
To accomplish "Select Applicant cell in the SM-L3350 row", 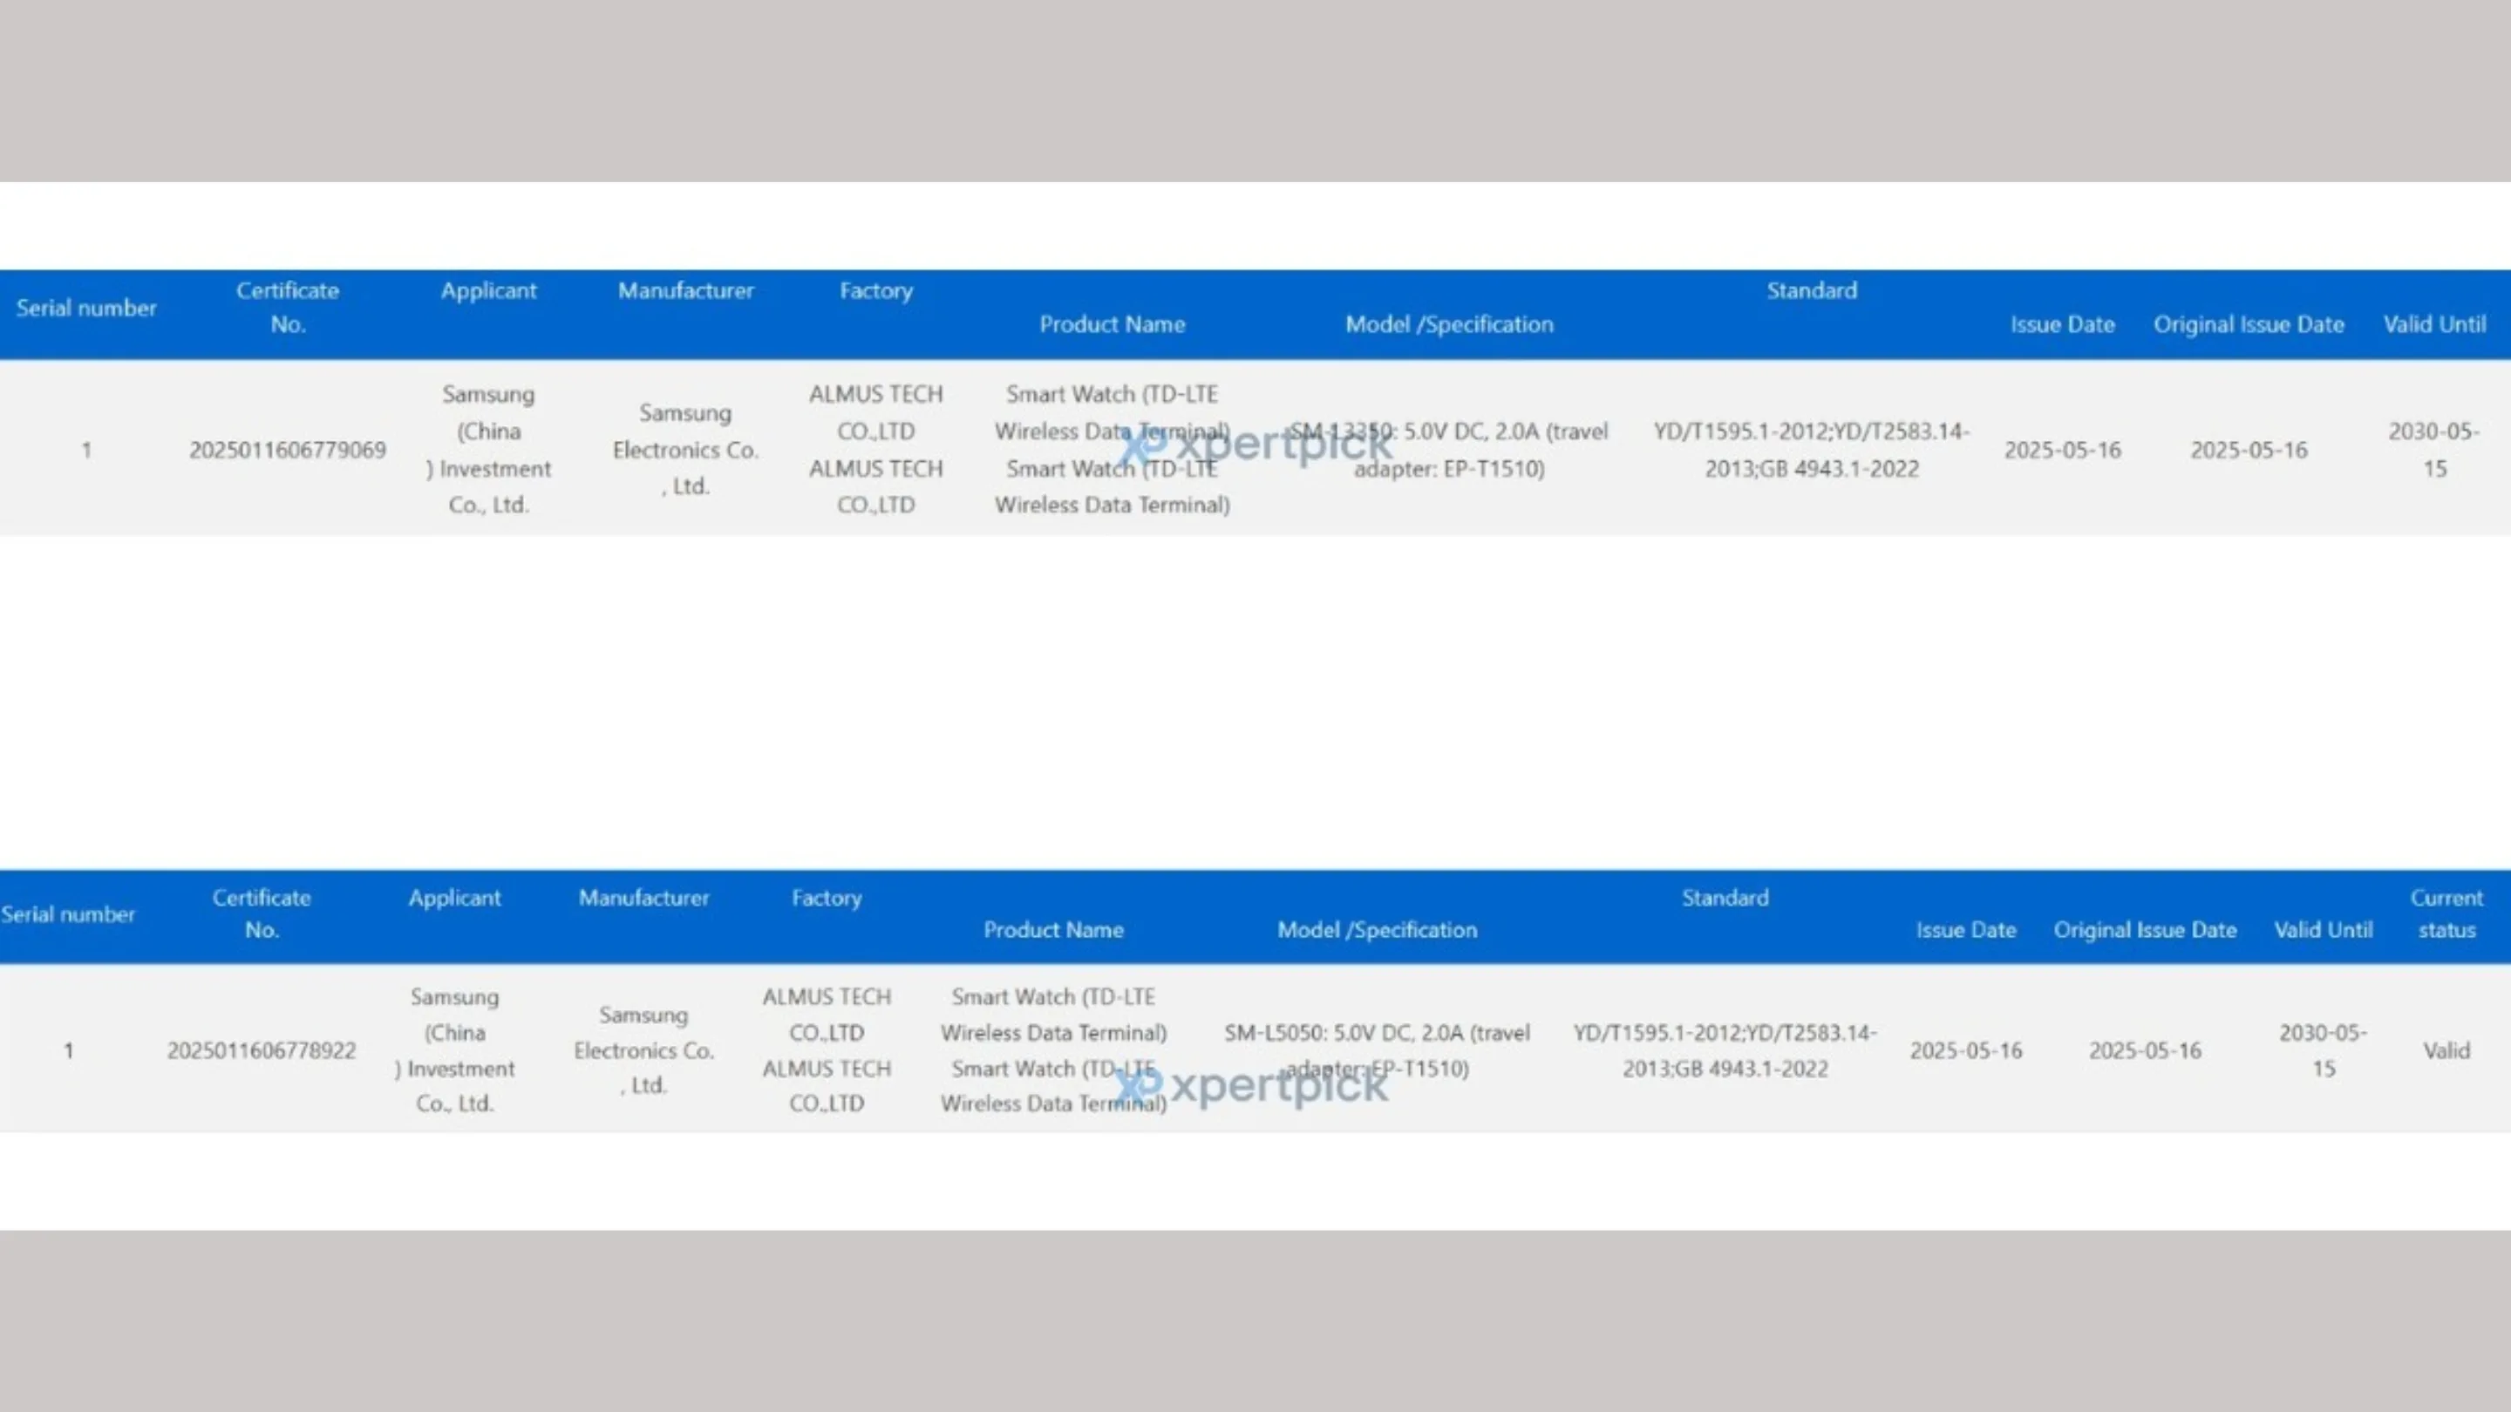I will pos(488,449).
